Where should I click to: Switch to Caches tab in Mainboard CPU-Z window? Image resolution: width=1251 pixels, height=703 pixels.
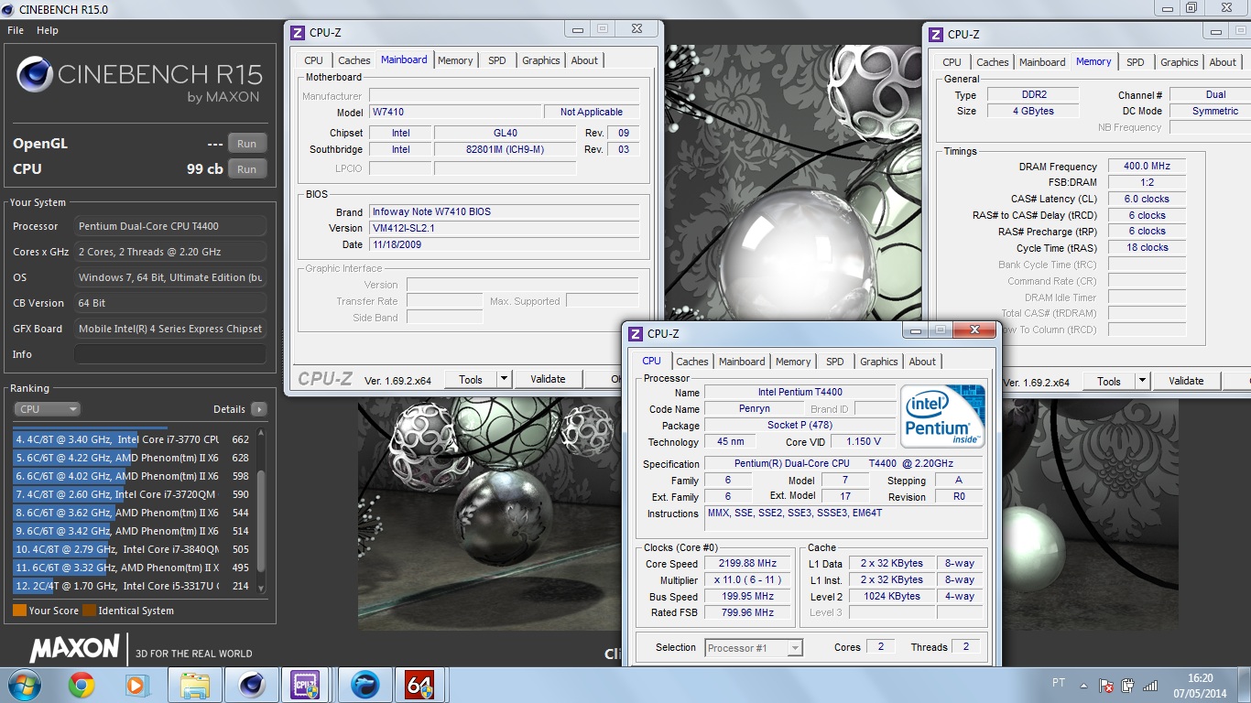point(354,60)
